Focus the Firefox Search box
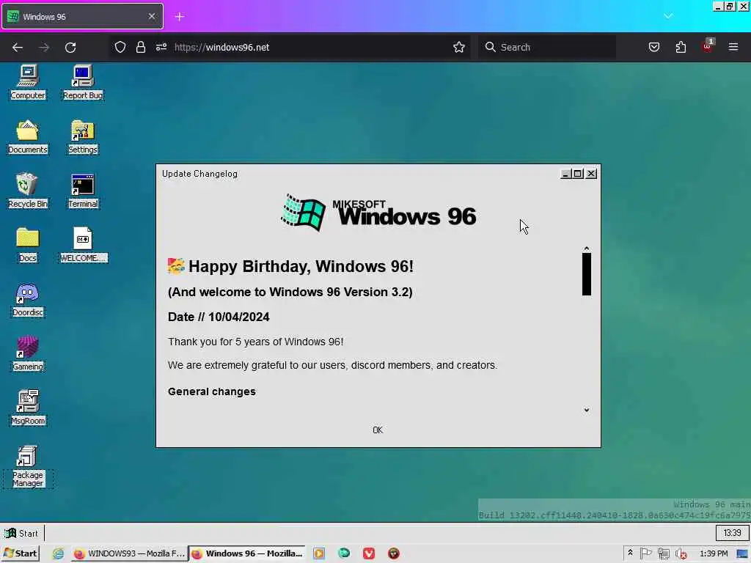Image resolution: width=751 pixels, height=563 pixels. pos(547,47)
